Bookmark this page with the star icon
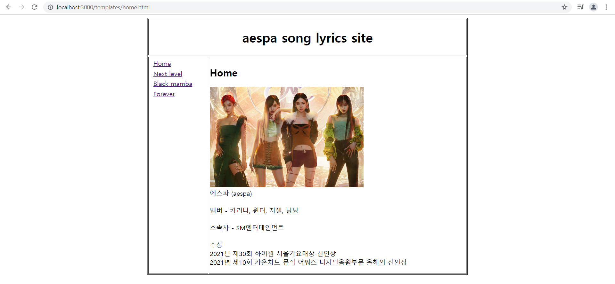 (564, 7)
